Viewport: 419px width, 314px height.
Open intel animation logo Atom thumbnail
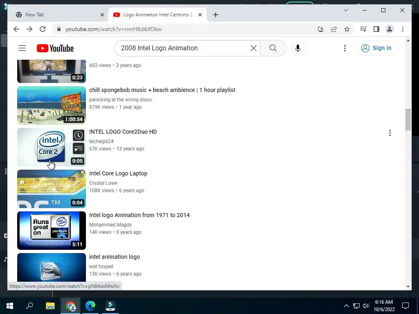click(x=52, y=267)
